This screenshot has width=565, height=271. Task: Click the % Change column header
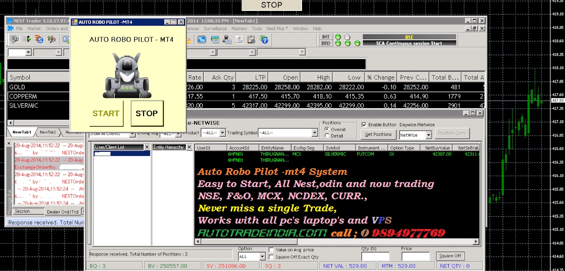(381, 78)
